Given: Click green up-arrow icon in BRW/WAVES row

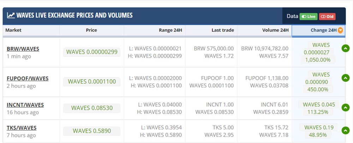Looking at the screenshot, I should [345, 48].
